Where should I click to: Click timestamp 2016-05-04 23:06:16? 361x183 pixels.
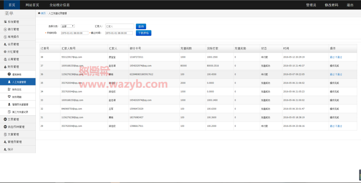click(294, 126)
